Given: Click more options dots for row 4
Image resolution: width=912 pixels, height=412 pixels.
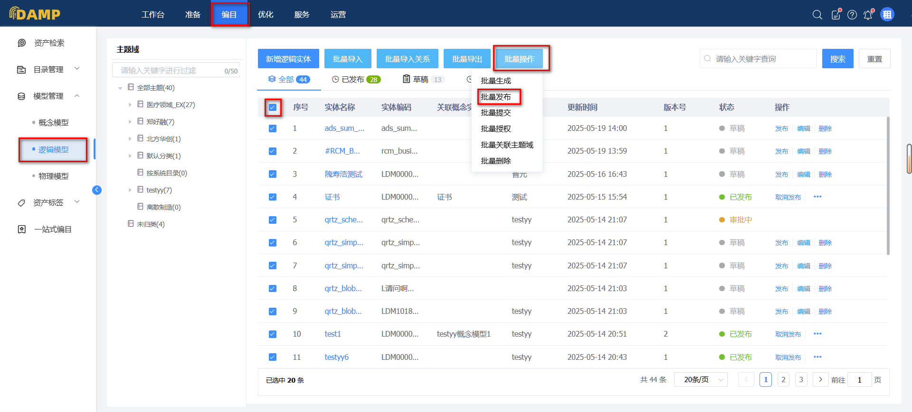Looking at the screenshot, I should tap(817, 197).
